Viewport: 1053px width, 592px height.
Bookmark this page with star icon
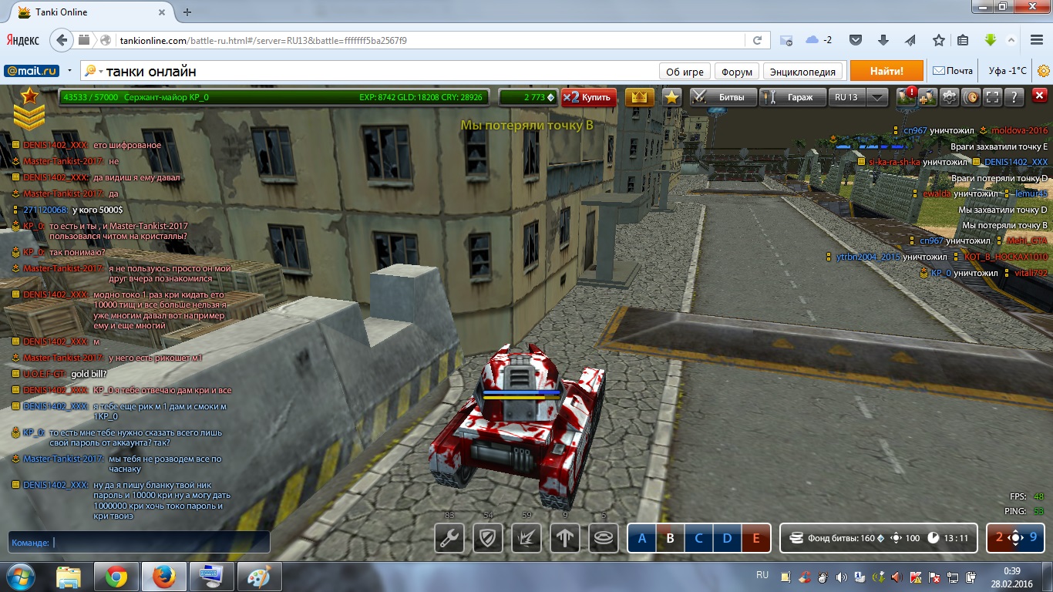[938, 40]
